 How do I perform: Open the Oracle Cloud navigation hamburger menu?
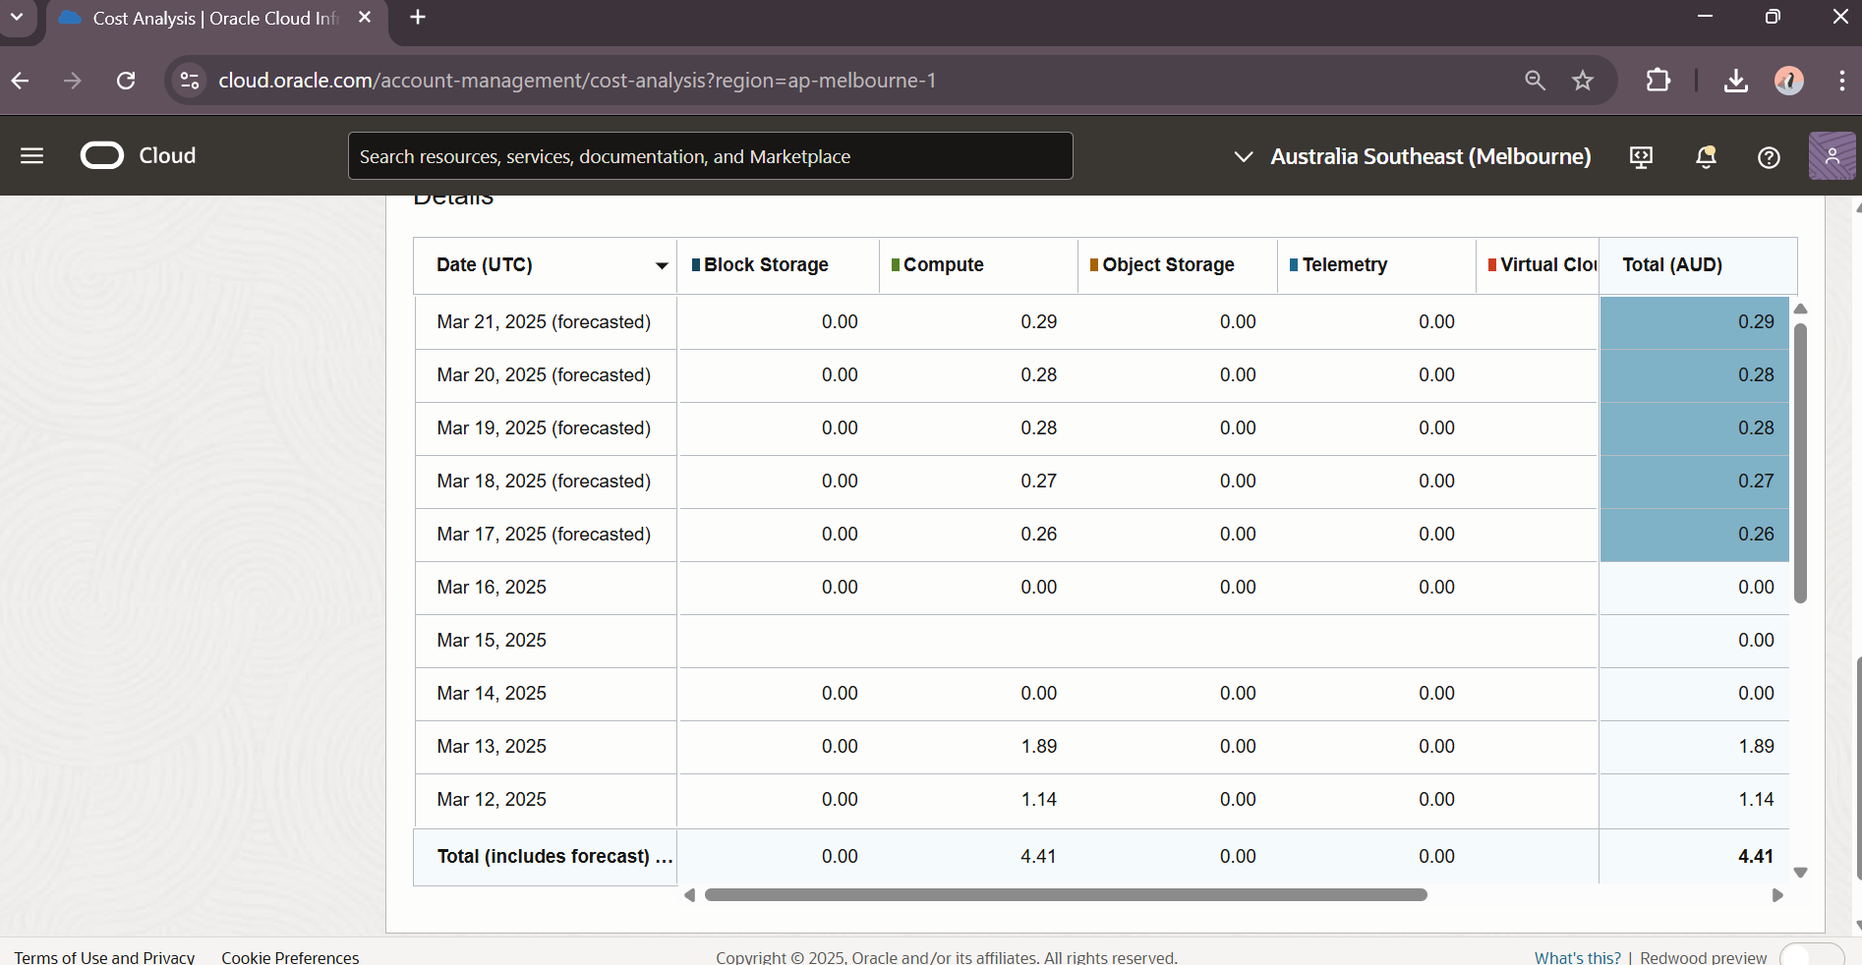click(31, 156)
